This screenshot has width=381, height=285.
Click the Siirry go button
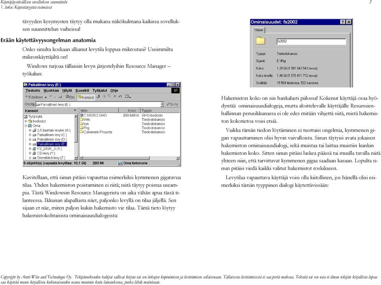[x=172, y=104]
